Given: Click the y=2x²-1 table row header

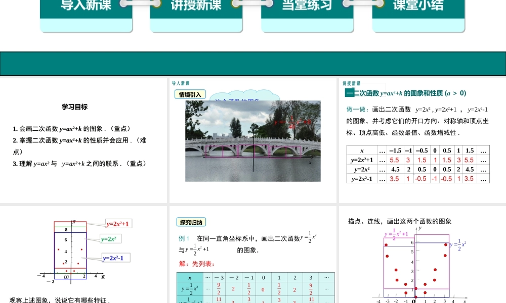Looking at the screenshot, I should (362, 179).
